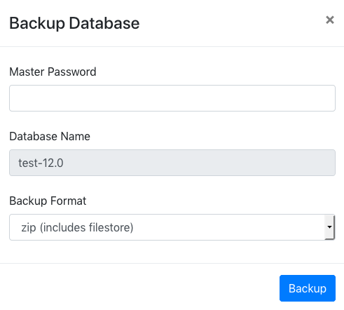
Task: Place cursor in the empty password box
Action: tap(172, 98)
